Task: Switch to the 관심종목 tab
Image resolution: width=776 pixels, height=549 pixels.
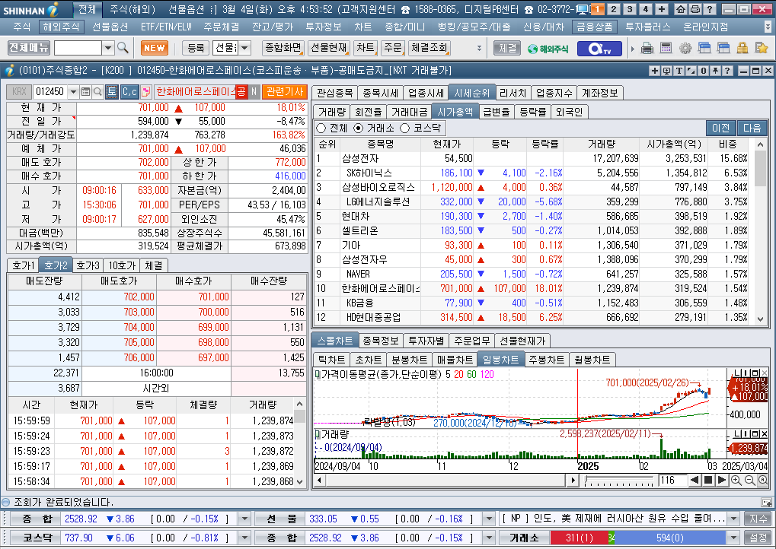Action: click(334, 93)
